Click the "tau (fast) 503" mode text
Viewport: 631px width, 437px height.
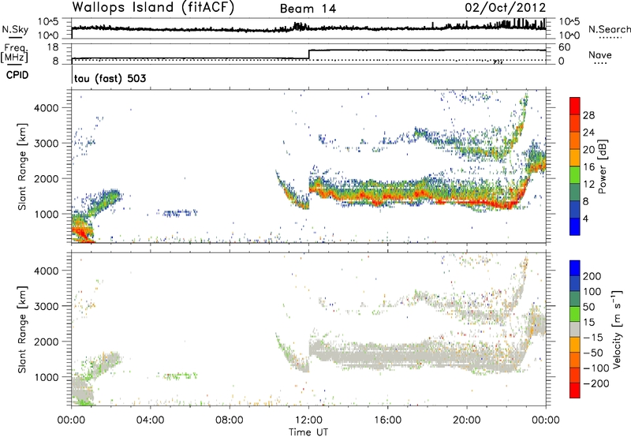(x=110, y=78)
